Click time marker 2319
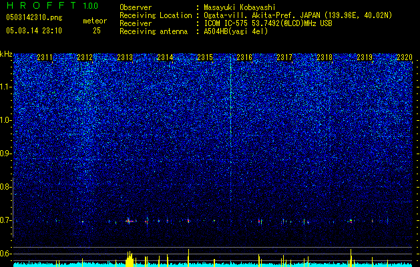This screenshot has height=267, width=420. (x=365, y=57)
